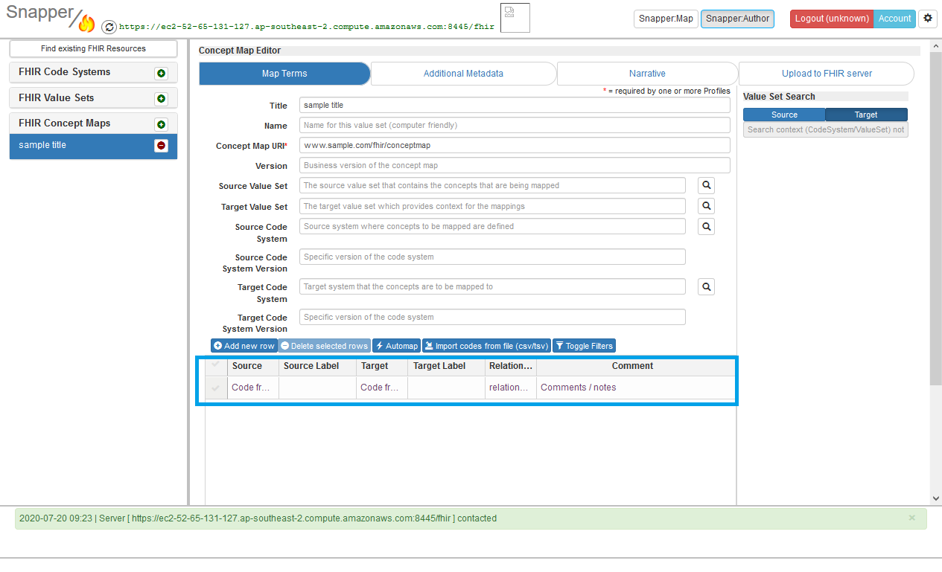This screenshot has height=572, width=942.
Task: Click the FHIR server URL link
Action: click(x=306, y=26)
